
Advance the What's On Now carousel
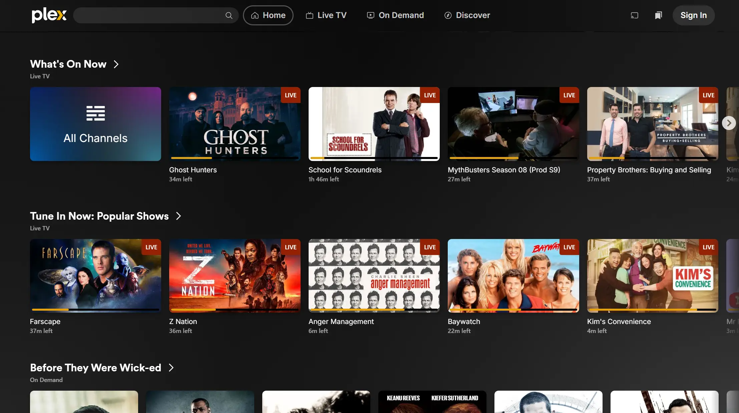pos(729,123)
